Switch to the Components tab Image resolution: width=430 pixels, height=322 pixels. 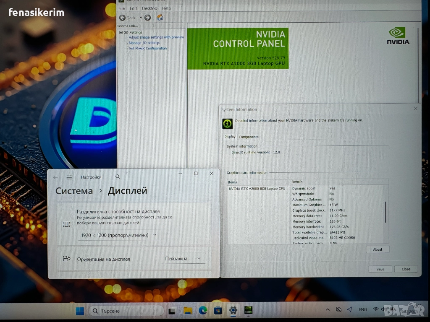pyautogui.click(x=249, y=137)
